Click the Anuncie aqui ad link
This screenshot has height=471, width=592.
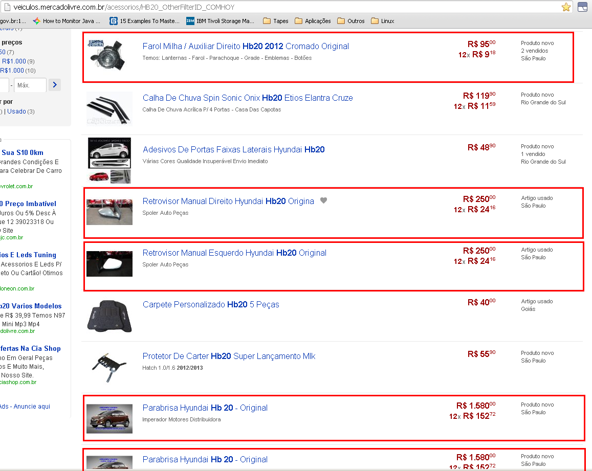point(32,407)
